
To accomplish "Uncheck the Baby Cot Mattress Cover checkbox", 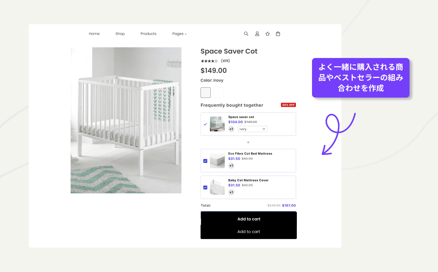I will coord(205,188).
